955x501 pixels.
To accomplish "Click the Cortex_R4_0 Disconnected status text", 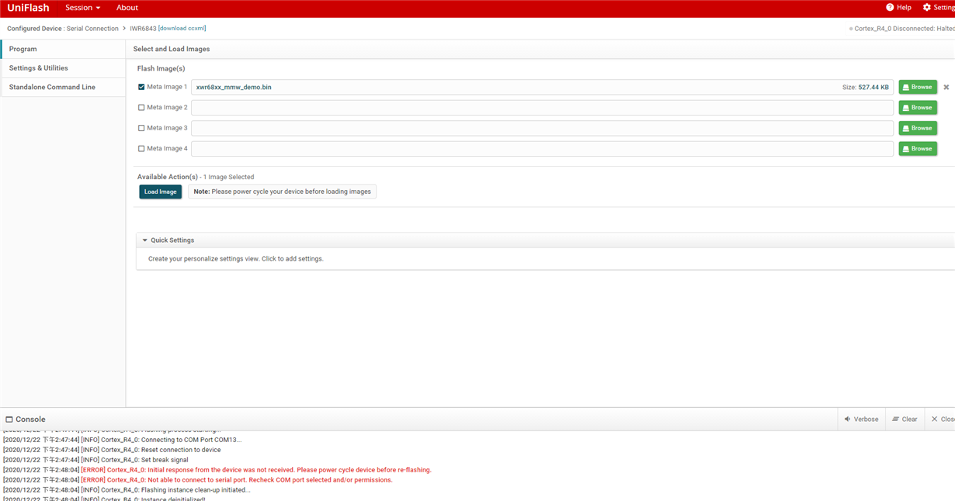I will [x=904, y=29].
